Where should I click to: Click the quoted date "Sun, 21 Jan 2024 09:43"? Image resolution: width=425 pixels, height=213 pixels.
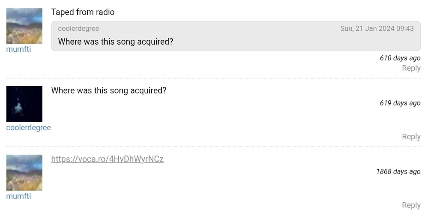(x=377, y=29)
